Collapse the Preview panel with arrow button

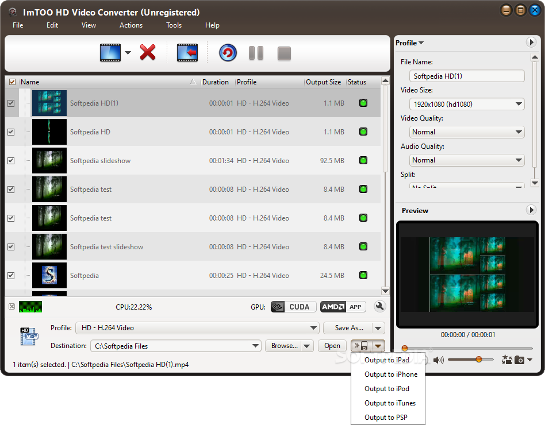click(531, 210)
